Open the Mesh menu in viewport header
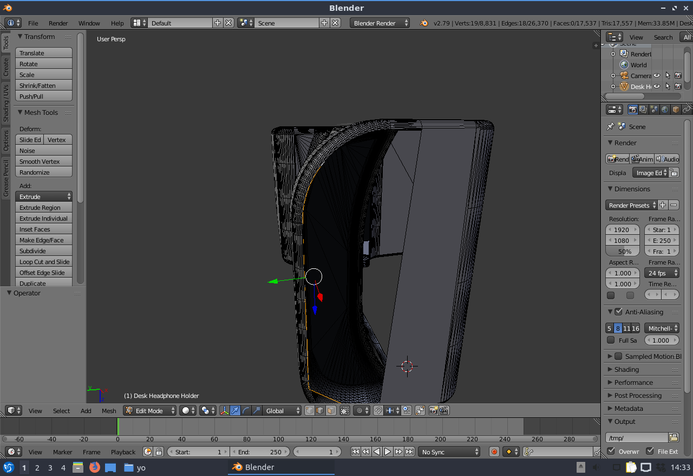 pyautogui.click(x=109, y=411)
